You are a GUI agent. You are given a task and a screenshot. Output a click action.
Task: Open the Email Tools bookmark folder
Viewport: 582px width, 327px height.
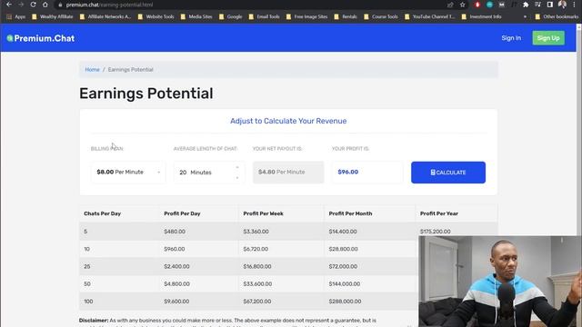click(265, 16)
